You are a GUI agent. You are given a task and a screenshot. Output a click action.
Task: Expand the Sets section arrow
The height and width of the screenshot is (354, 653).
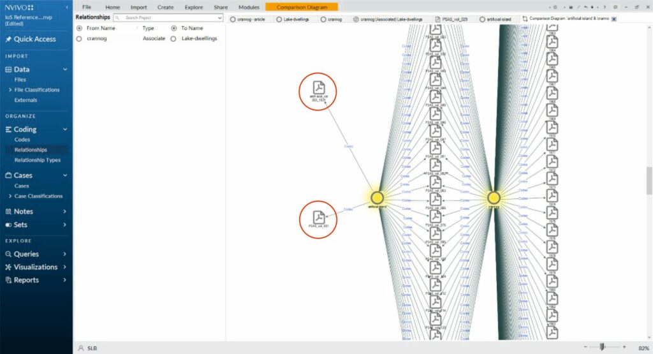click(65, 225)
